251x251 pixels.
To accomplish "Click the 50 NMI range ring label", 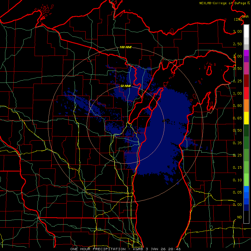I will pyautogui.click(x=126, y=86).
